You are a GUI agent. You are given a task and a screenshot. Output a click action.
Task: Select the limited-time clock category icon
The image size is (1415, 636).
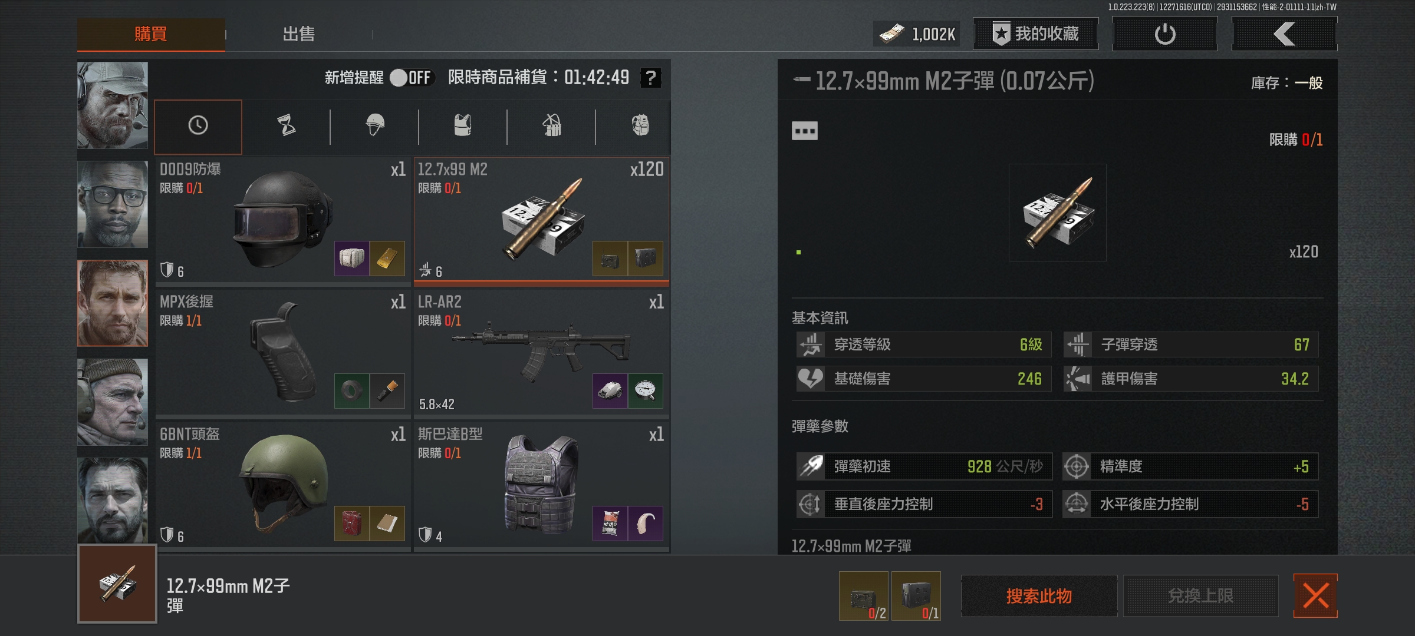198,125
